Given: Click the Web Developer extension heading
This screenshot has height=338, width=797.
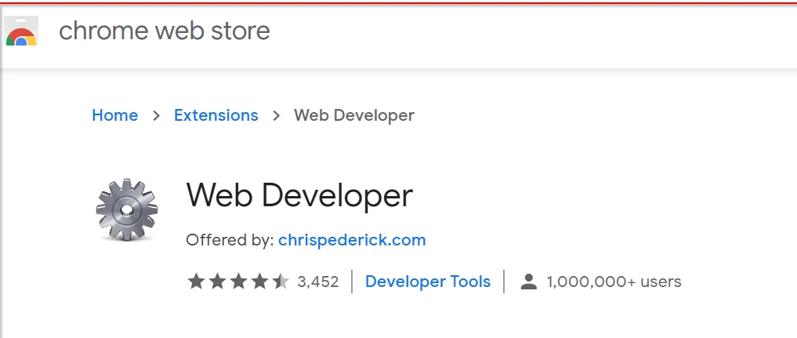Looking at the screenshot, I should pyautogui.click(x=299, y=196).
